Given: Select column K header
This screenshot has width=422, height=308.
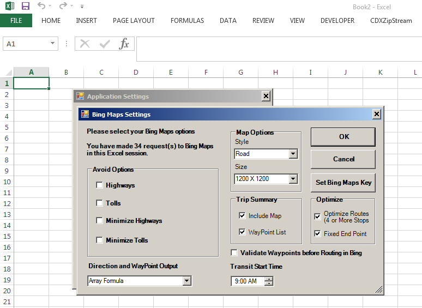Looking at the screenshot, I should coord(380,72).
